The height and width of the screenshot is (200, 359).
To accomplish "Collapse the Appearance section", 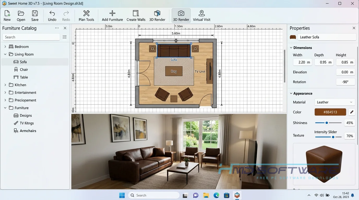I will point(291,93).
